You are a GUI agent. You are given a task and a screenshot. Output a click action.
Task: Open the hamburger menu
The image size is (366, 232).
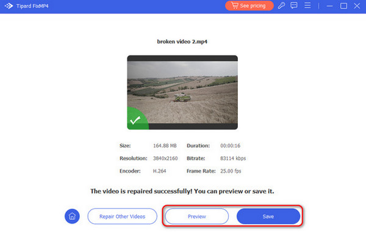(307, 5)
